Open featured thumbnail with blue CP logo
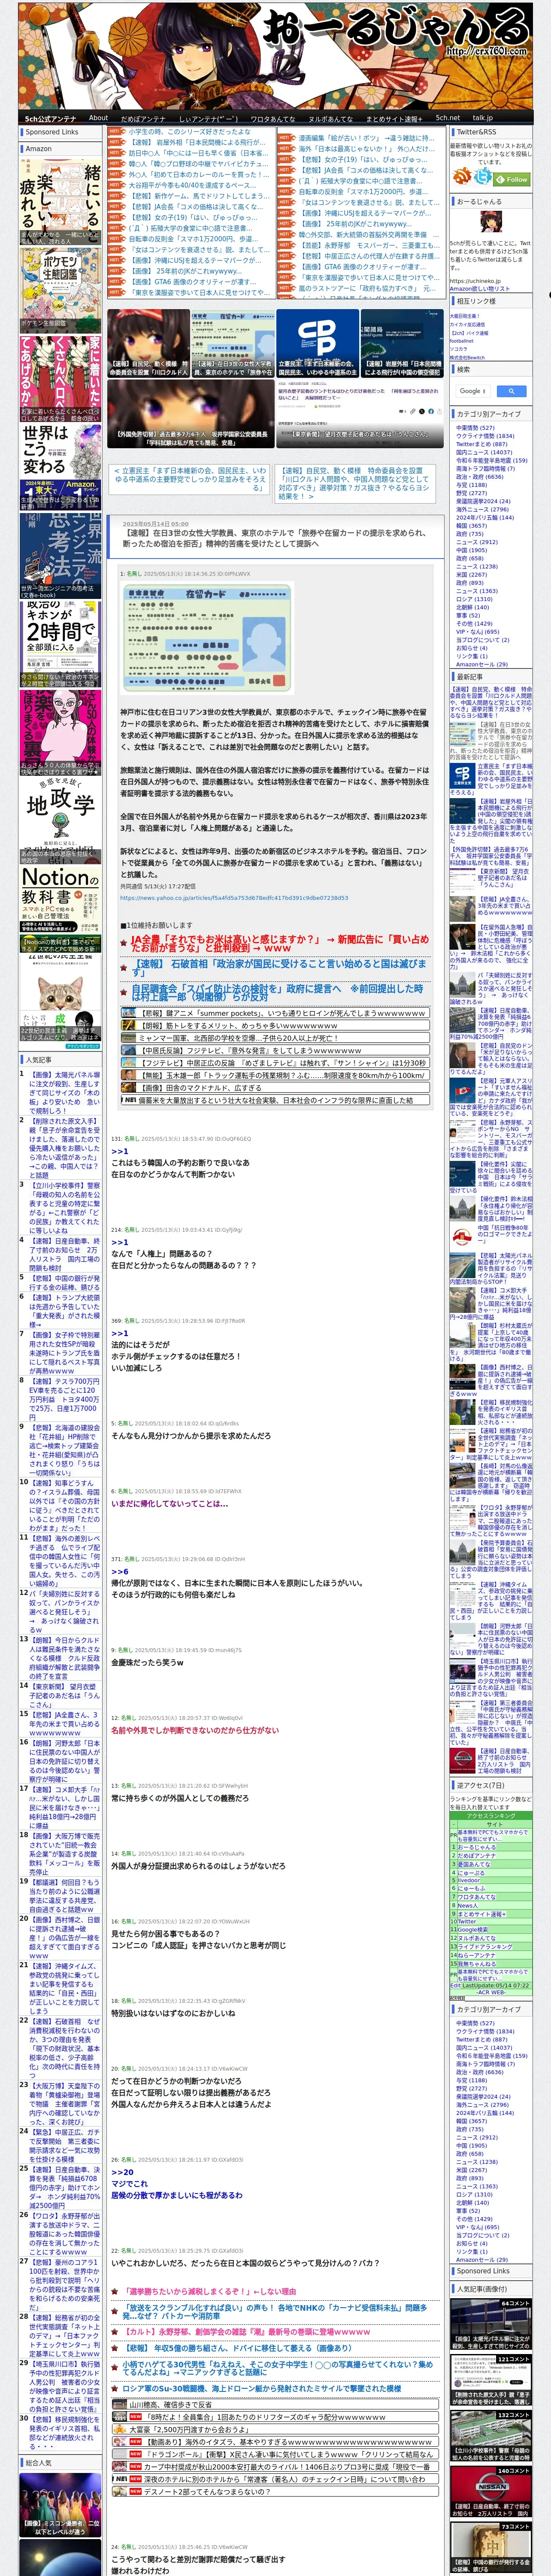 (317, 342)
